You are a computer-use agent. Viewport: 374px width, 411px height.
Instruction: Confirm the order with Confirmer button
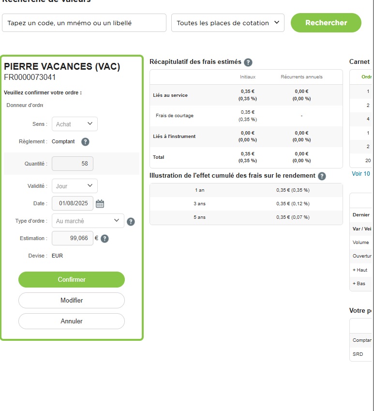[72, 279]
